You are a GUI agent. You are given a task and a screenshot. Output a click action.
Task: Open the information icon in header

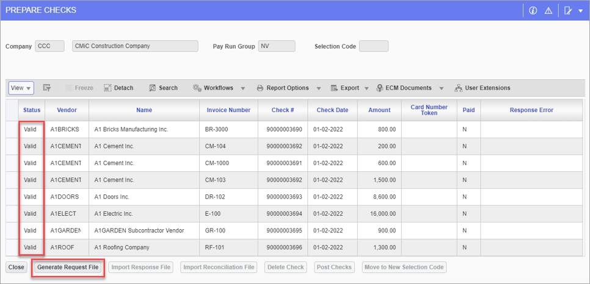[533, 11]
